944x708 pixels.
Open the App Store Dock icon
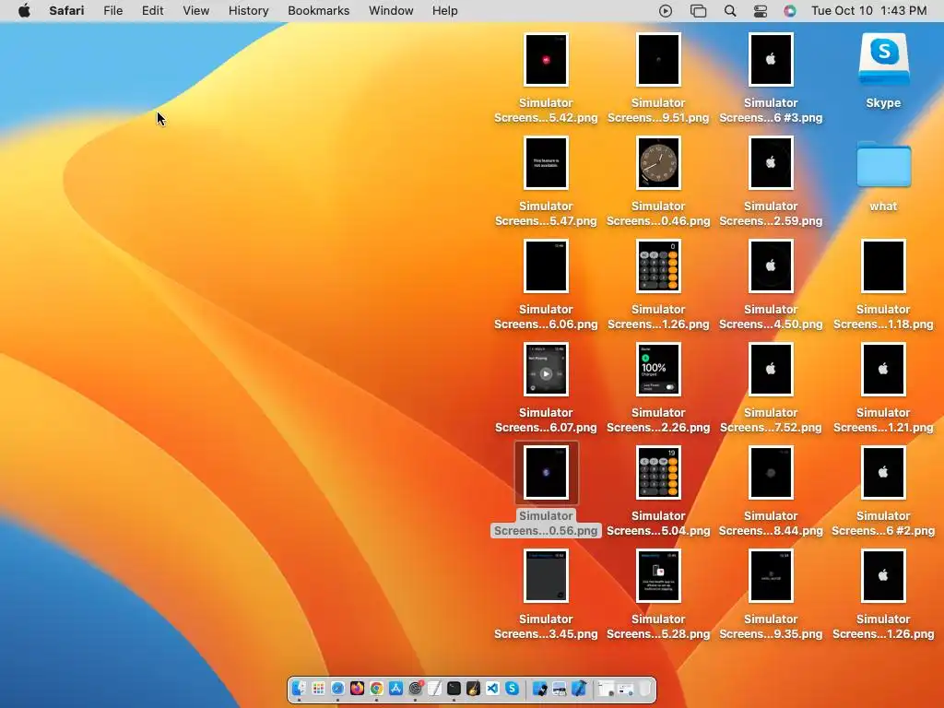396,688
